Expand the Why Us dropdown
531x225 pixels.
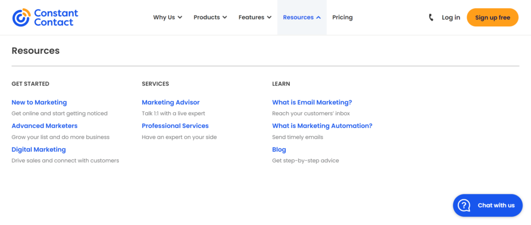(x=167, y=17)
